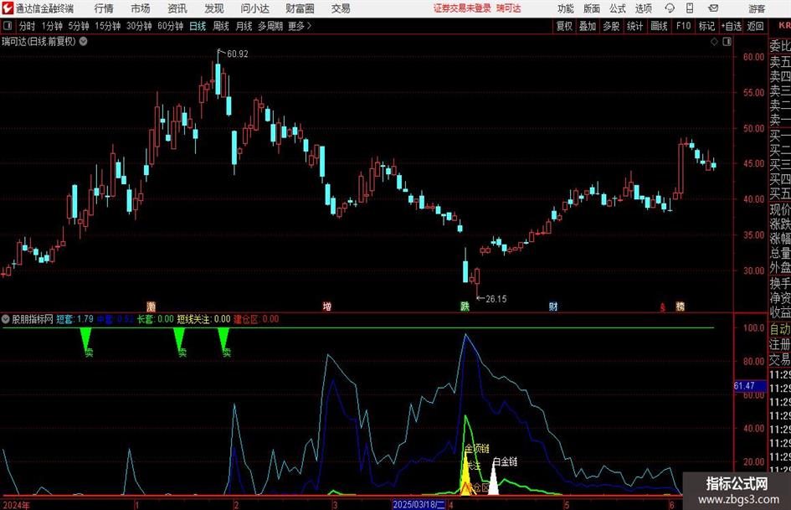
Task: Click the 60.92 high price label
Action: [238, 54]
